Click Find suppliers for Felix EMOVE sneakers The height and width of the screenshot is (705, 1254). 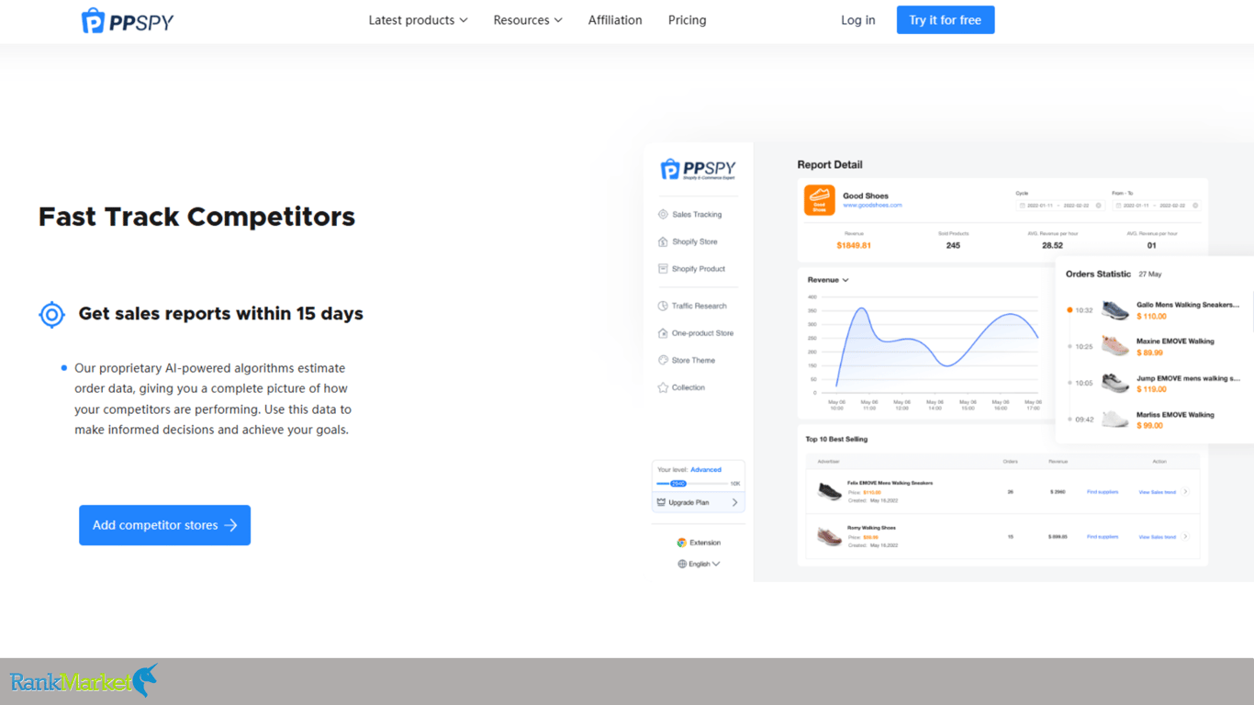(x=1103, y=492)
